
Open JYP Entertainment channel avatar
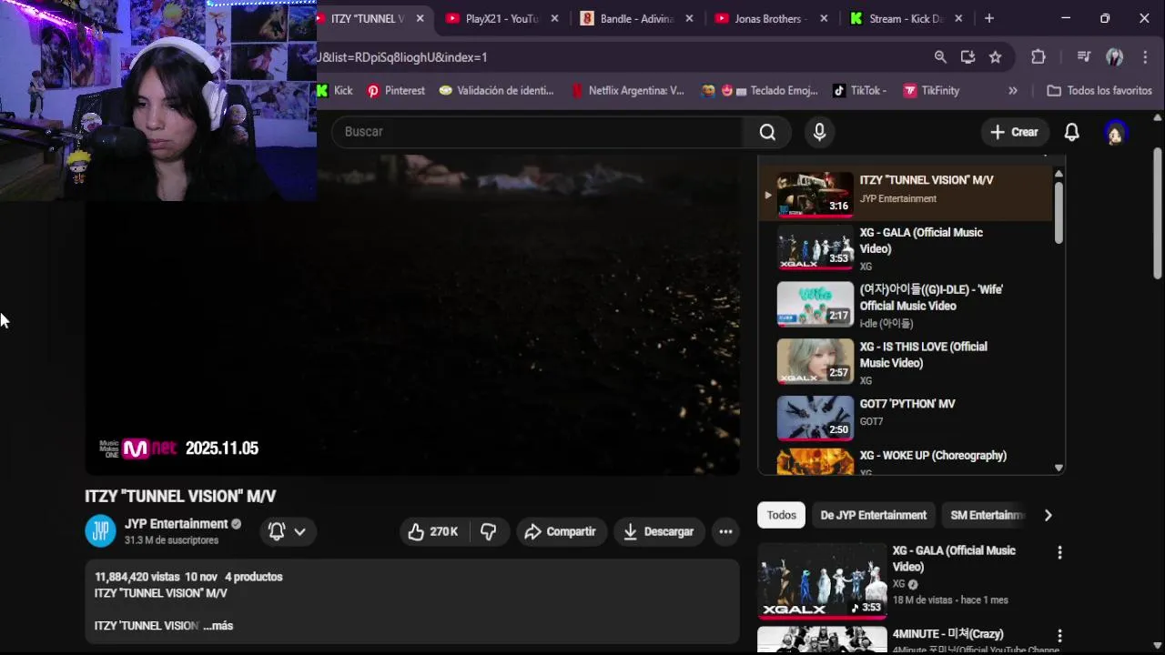pyautogui.click(x=101, y=530)
